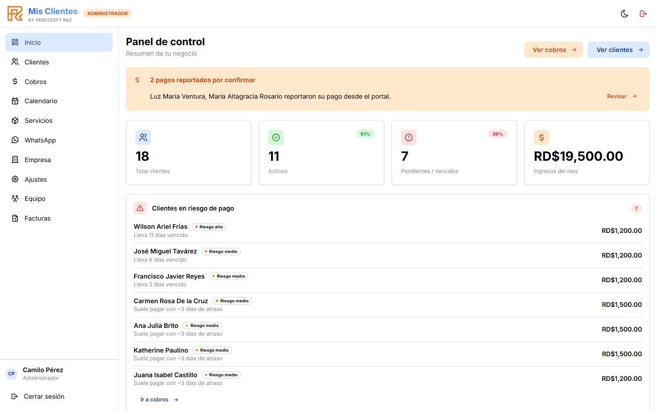Click the RD$19,500.00 income value
Screen dimensions: 657x411
coord(579,156)
